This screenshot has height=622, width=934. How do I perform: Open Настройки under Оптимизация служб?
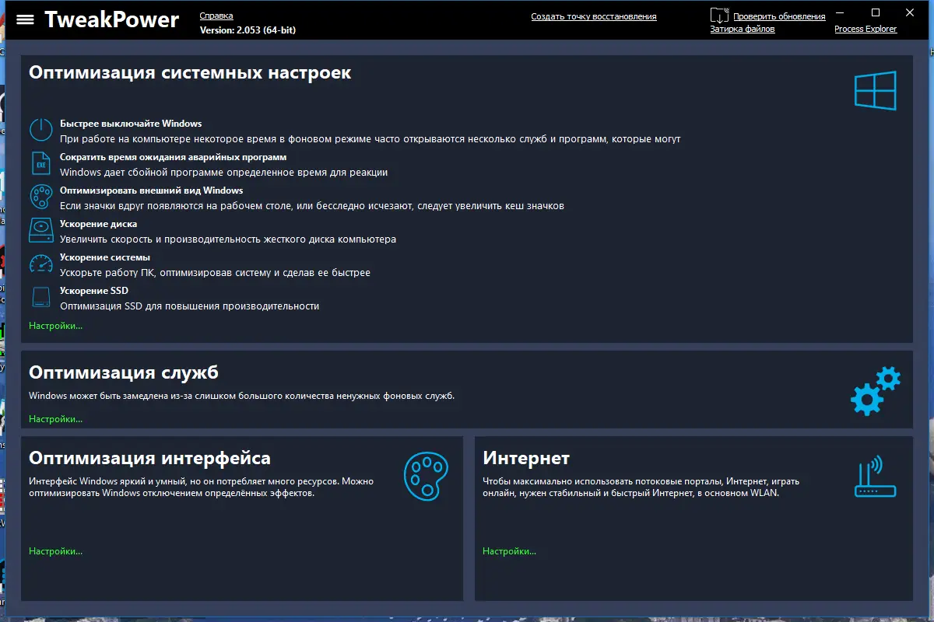pyautogui.click(x=56, y=419)
